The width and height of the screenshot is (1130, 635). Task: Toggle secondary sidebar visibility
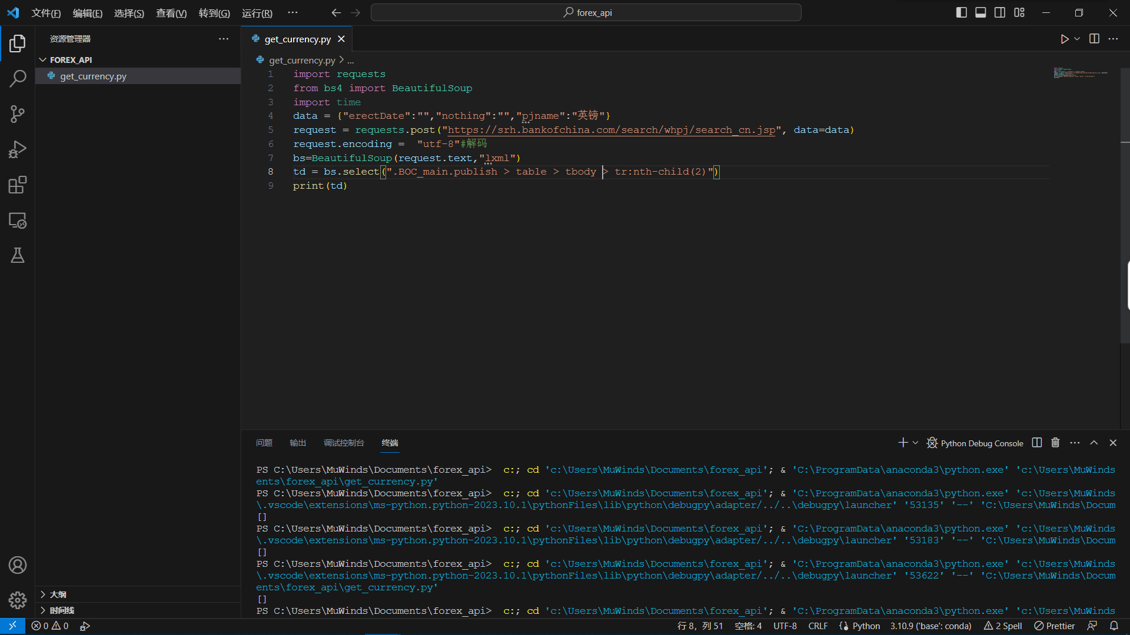coord(1000,12)
